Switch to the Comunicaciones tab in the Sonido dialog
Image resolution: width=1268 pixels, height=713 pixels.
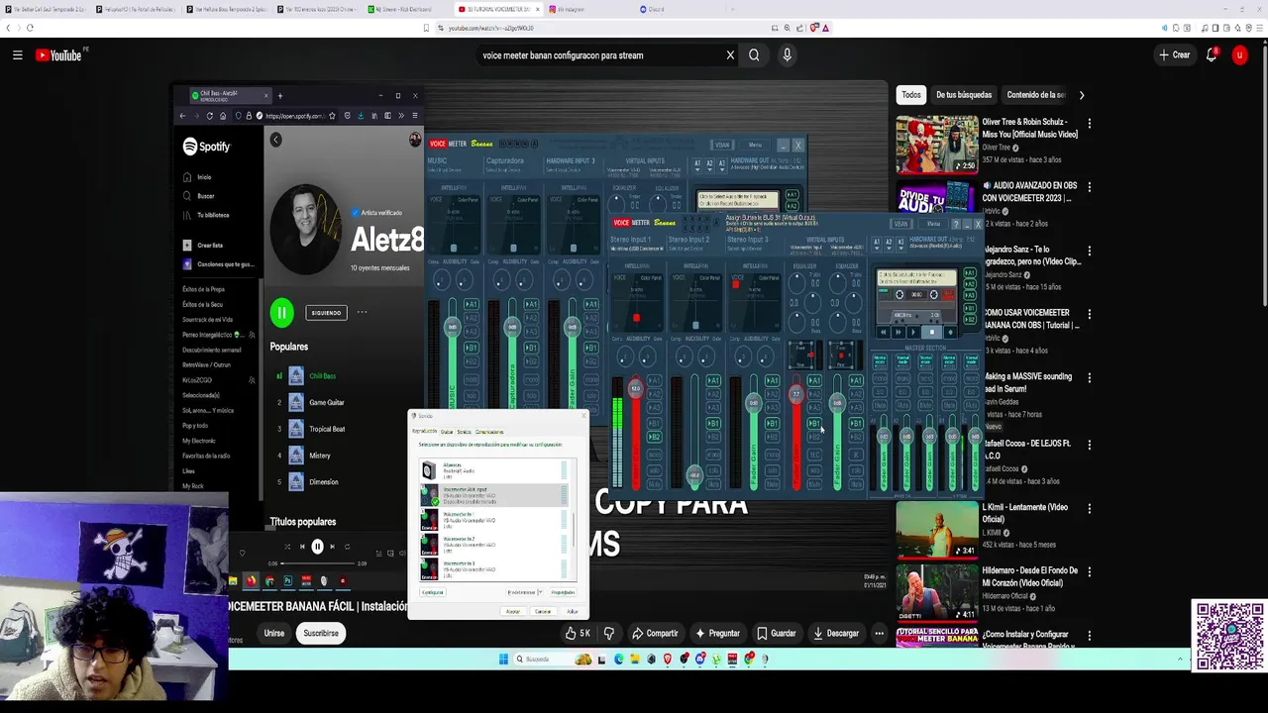pos(489,432)
